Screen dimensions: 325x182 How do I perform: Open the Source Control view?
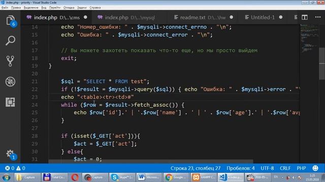[10, 61]
